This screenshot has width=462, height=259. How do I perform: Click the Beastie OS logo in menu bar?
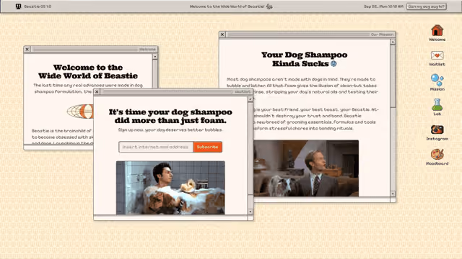point(18,6)
